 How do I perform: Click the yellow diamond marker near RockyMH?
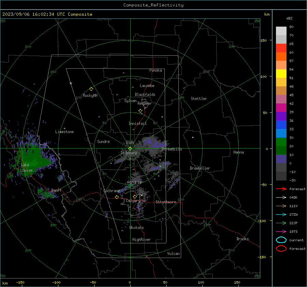91,89
